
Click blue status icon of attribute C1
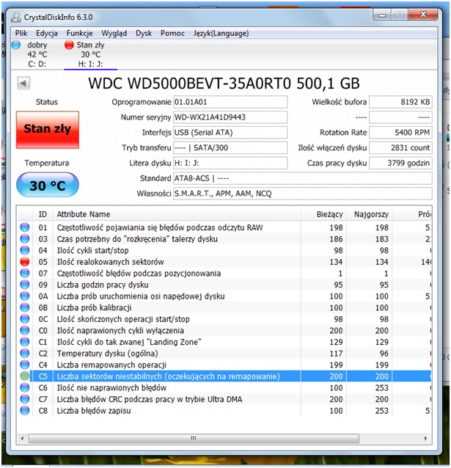(x=25, y=342)
